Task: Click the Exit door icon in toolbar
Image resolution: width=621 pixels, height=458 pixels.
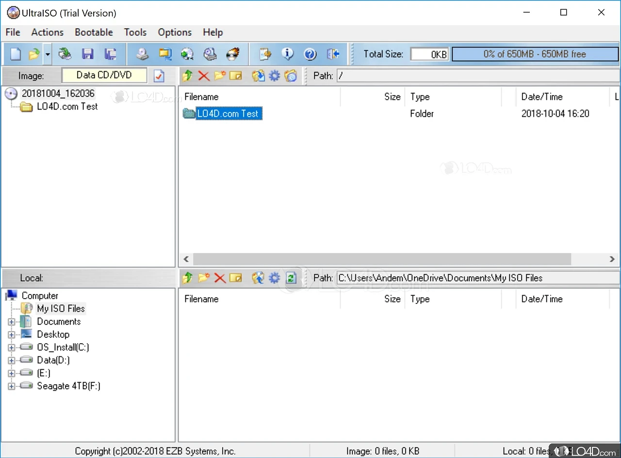Action: click(333, 54)
